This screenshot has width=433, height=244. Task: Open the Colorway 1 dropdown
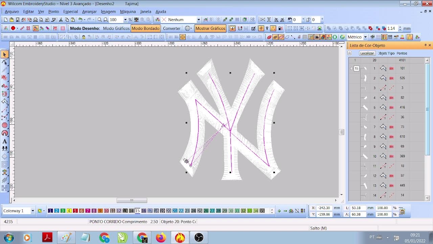pyautogui.click(x=32, y=211)
